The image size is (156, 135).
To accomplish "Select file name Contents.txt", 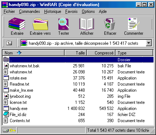I will pyautogui.click(x=20, y=121).
